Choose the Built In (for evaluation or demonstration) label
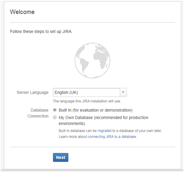Screen dimensions: 184x172 (96, 110)
